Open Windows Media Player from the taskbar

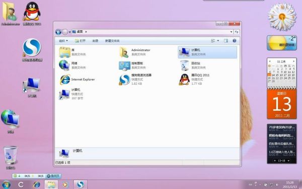point(65,185)
